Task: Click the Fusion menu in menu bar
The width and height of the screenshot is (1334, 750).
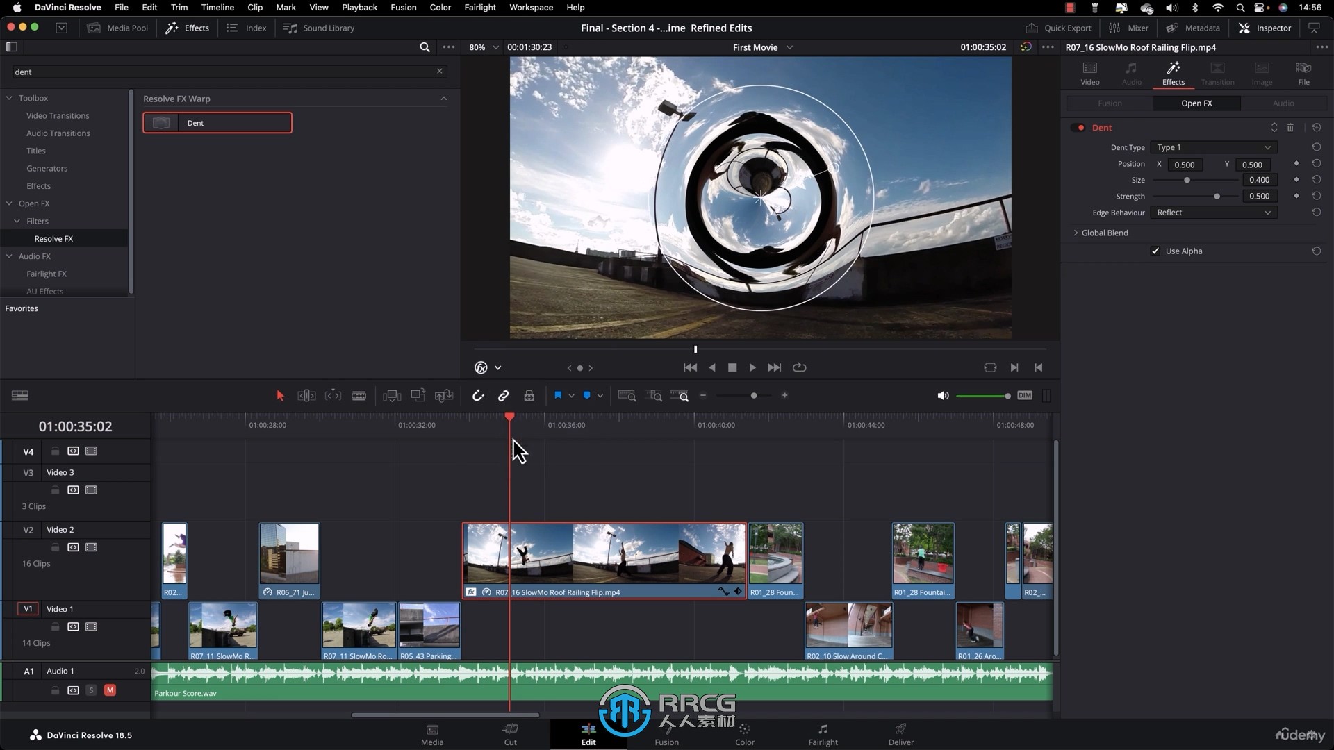Action: 403,8
